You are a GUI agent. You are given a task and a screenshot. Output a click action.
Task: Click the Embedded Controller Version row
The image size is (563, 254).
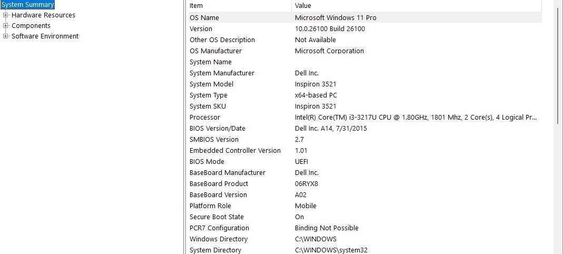pos(365,151)
